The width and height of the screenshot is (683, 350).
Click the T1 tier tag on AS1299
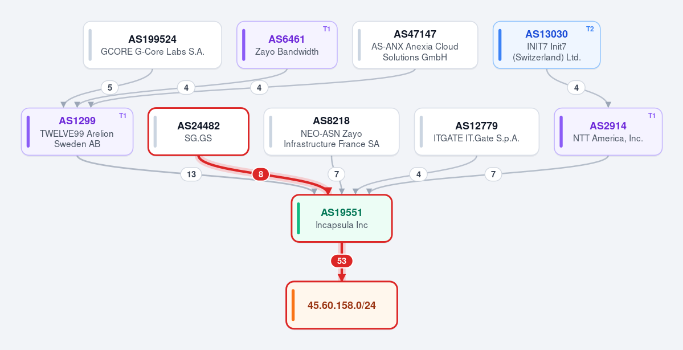tap(122, 116)
